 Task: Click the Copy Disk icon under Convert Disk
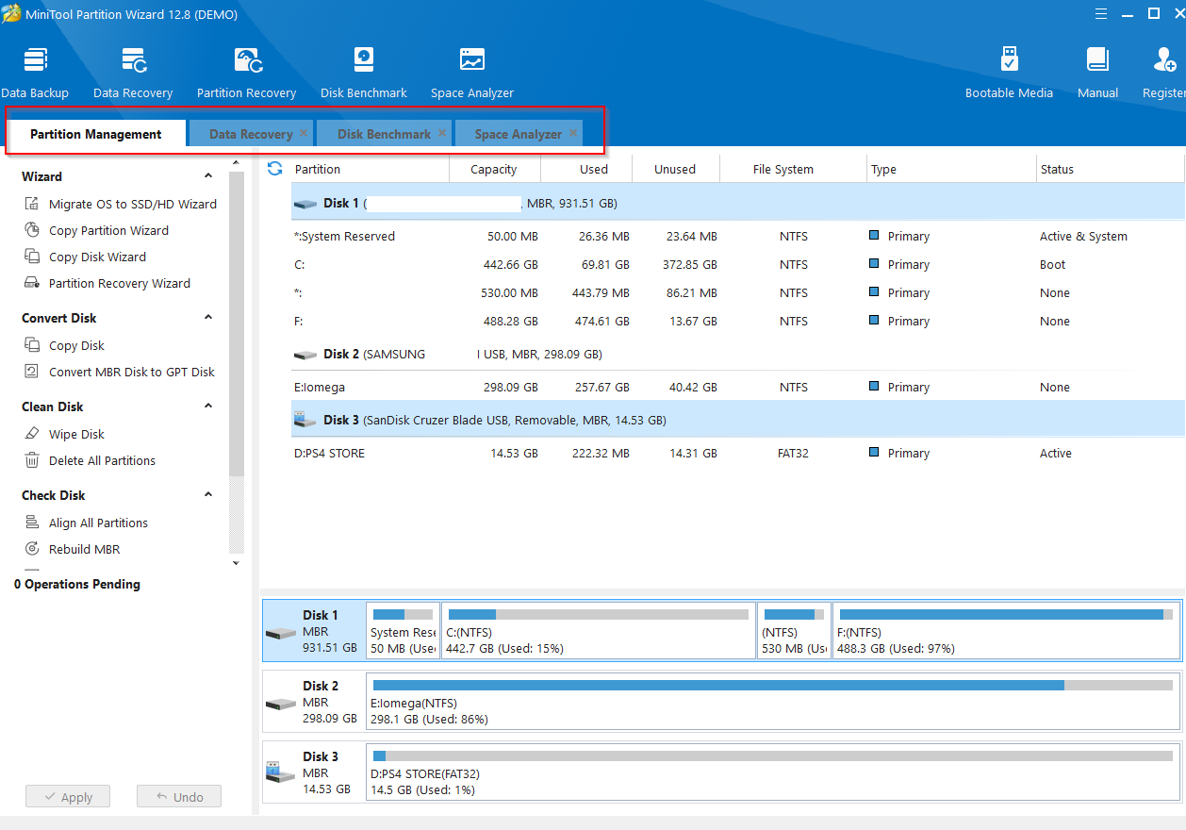31,345
